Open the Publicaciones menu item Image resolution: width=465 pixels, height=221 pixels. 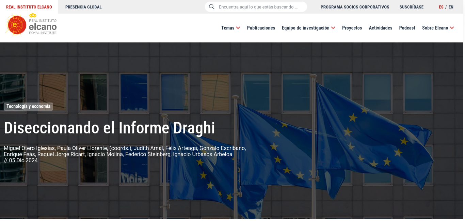click(261, 28)
